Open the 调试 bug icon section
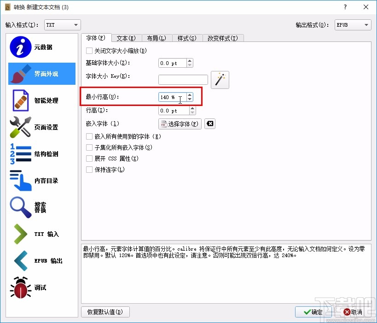 pos(42,288)
